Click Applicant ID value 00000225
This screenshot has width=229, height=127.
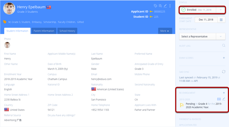[x=159, y=12]
